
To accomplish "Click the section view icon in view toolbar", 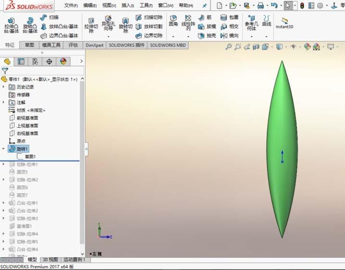I will (256, 47).
